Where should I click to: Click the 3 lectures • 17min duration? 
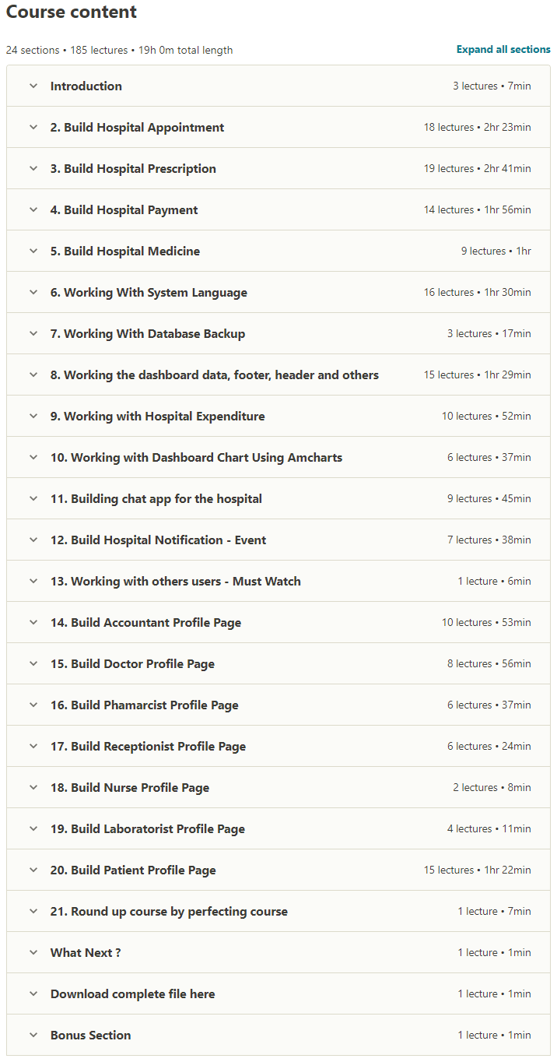(489, 334)
